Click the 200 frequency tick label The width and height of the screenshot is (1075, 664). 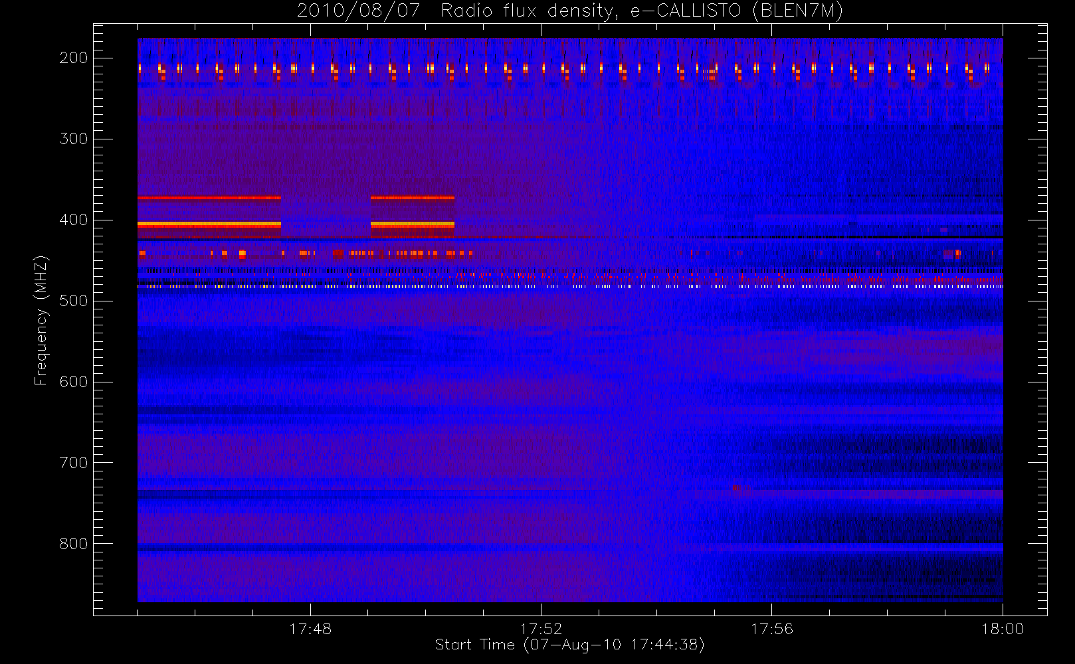(74, 58)
